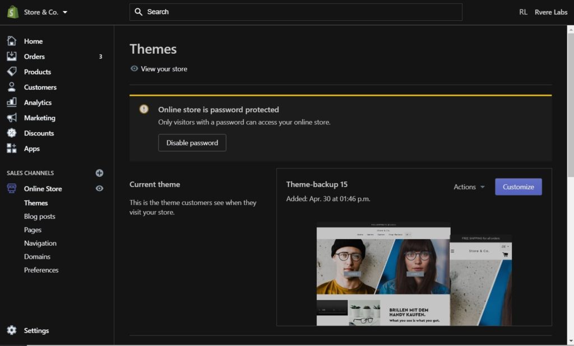Open Settings gear icon
This screenshot has height=346, width=574.
(x=12, y=330)
